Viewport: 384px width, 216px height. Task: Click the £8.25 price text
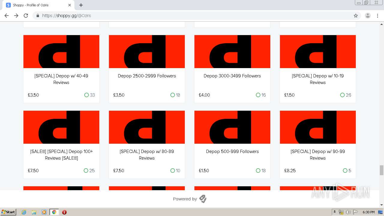click(290, 171)
